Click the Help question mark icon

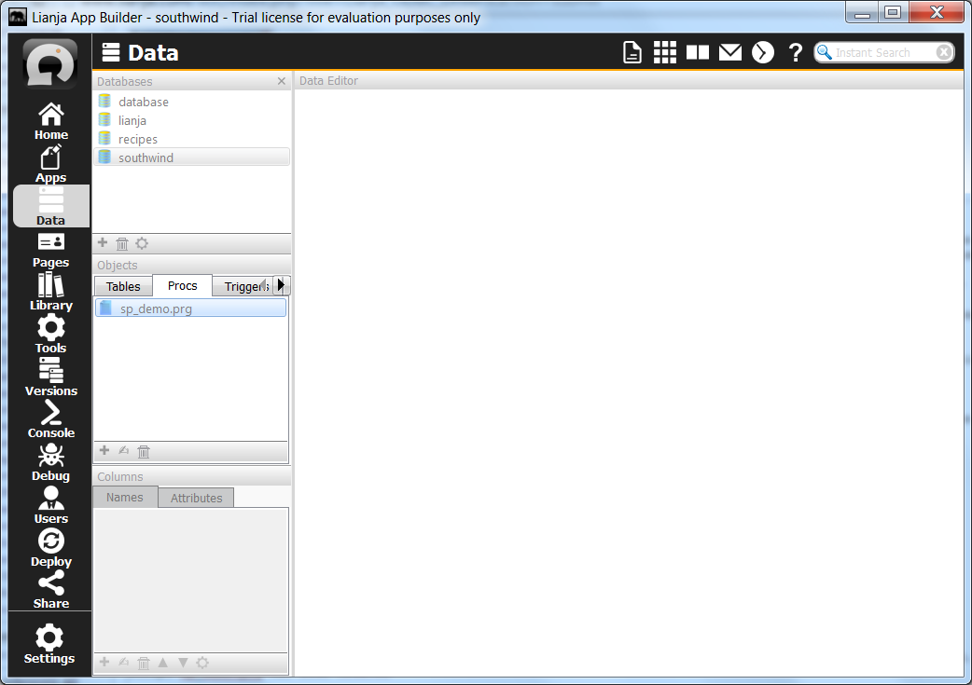click(x=795, y=53)
